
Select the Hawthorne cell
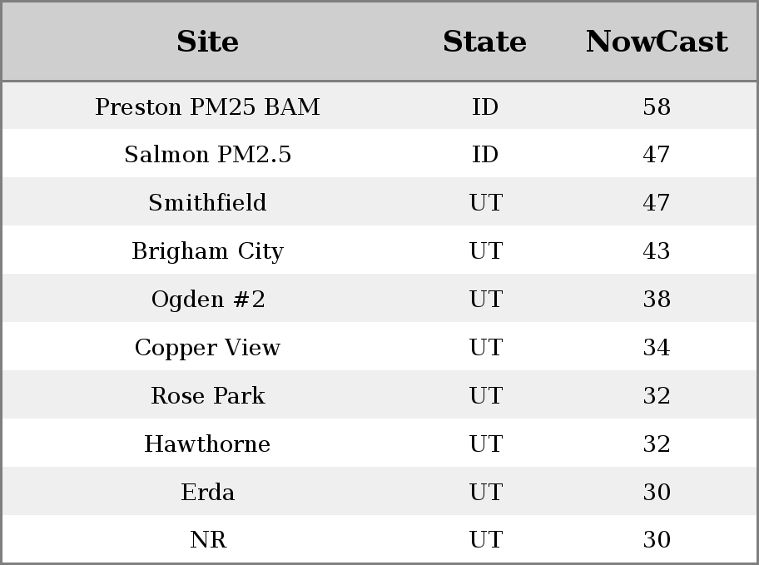tap(207, 444)
